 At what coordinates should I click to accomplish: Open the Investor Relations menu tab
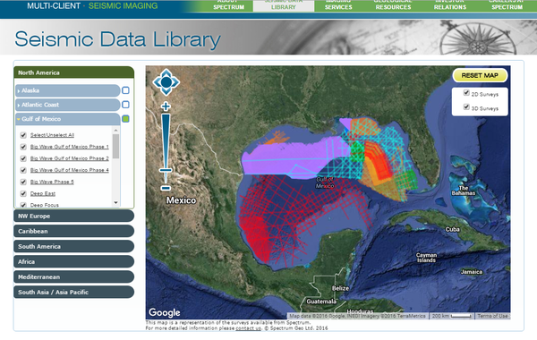pyautogui.click(x=450, y=6)
